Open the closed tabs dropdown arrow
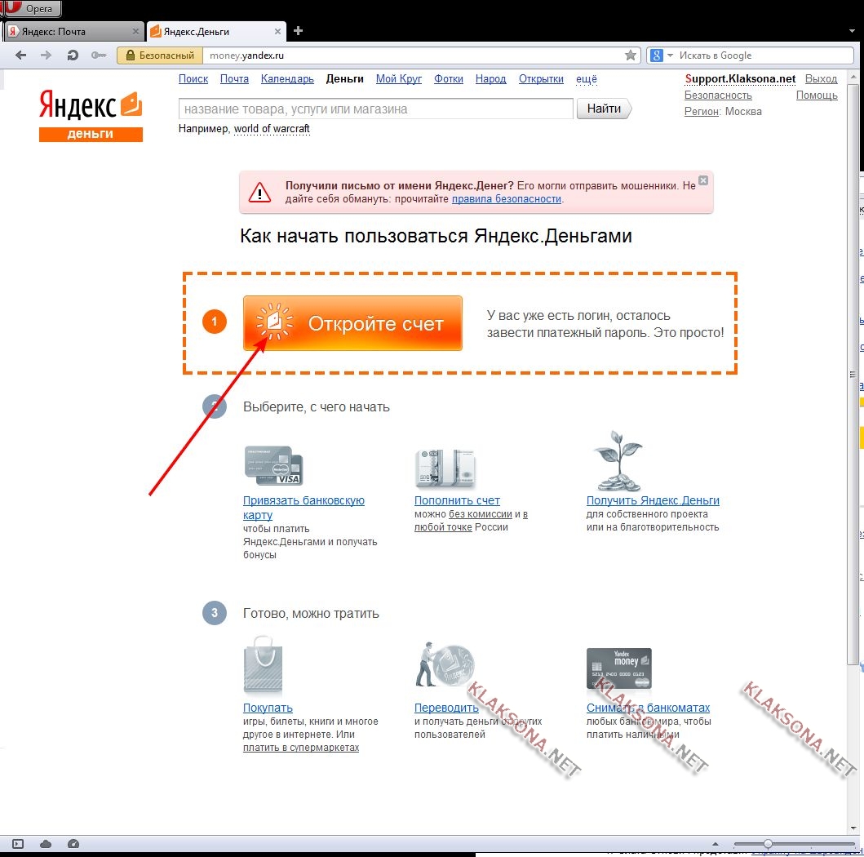 852,31
